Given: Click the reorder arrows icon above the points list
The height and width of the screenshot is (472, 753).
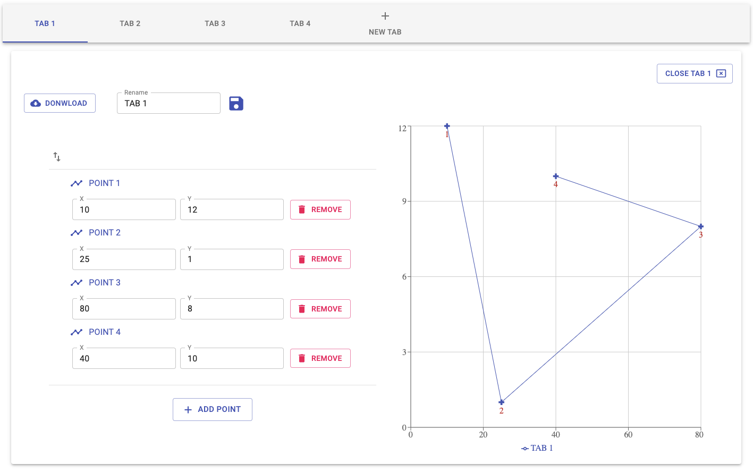Looking at the screenshot, I should [57, 157].
